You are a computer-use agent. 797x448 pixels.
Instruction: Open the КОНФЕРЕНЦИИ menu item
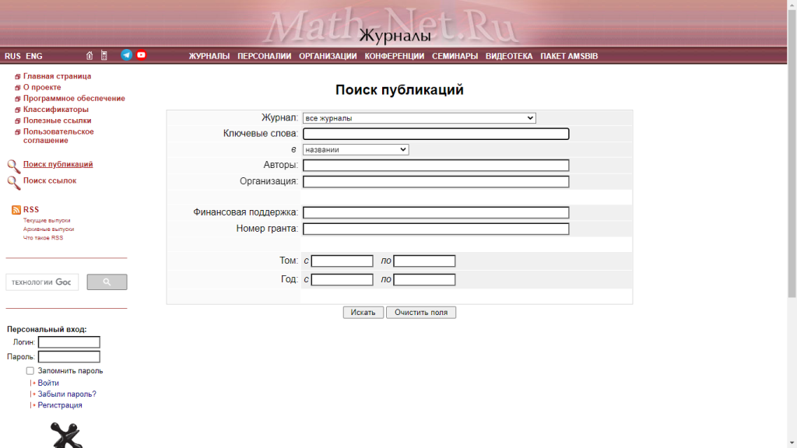pyautogui.click(x=395, y=56)
